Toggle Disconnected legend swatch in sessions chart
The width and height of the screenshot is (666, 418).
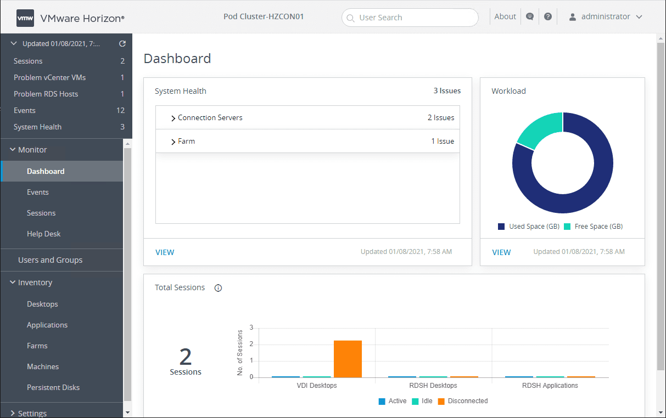click(x=441, y=401)
